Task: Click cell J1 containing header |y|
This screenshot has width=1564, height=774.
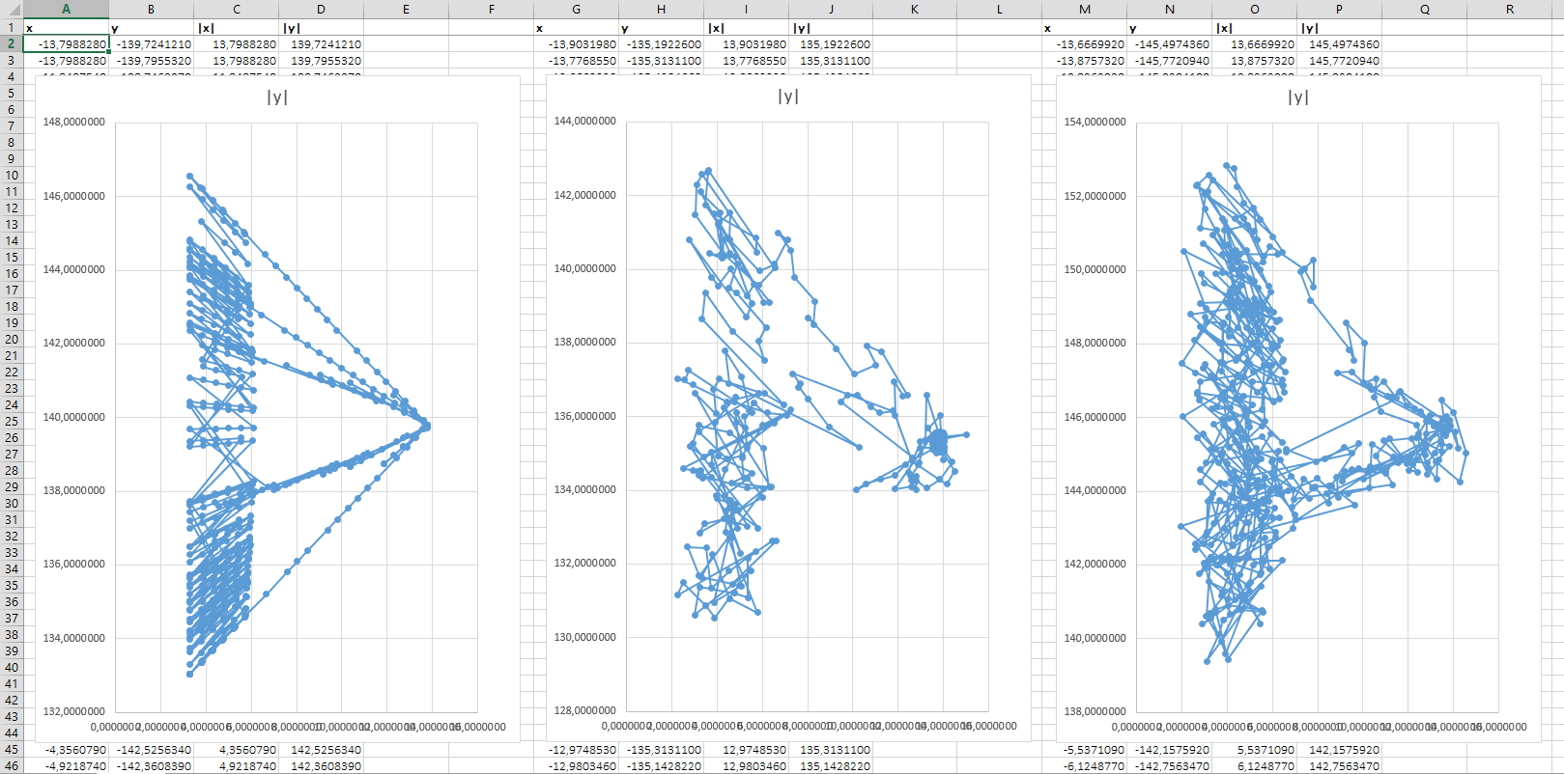Action: (831, 27)
